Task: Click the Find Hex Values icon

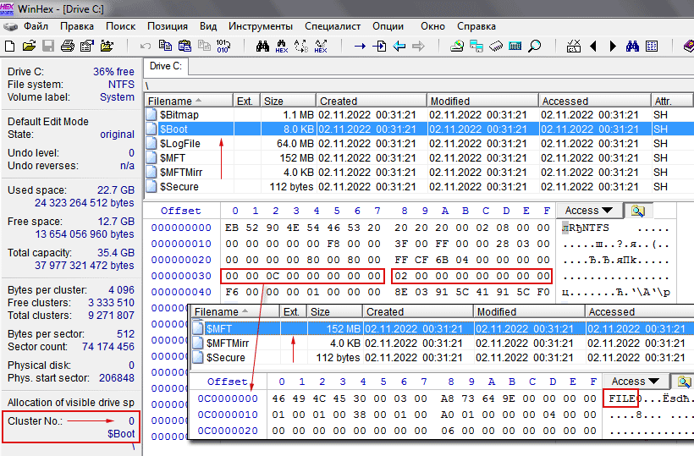Action: click(282, 46)
